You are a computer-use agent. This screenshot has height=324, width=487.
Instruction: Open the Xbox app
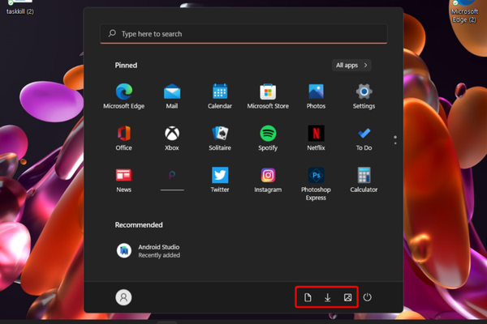click(x=172, y=138)
